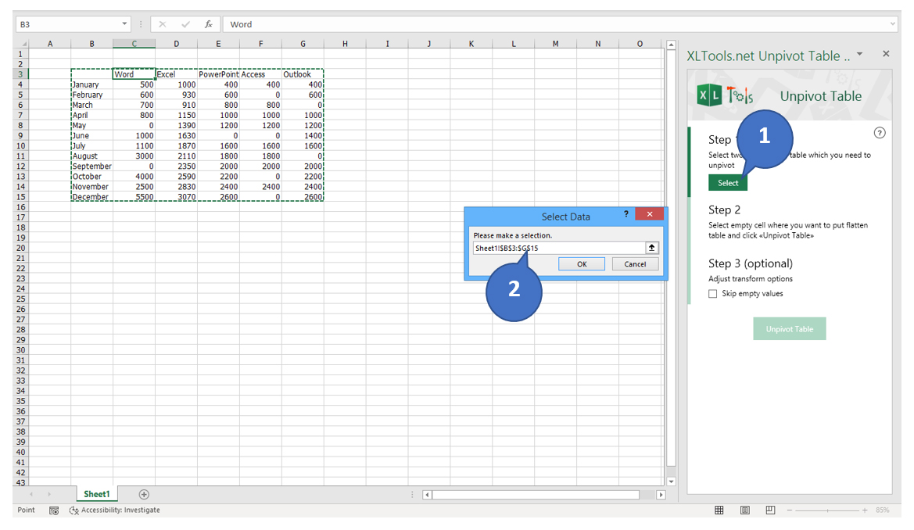Select column A header

(x=50, y=44)
